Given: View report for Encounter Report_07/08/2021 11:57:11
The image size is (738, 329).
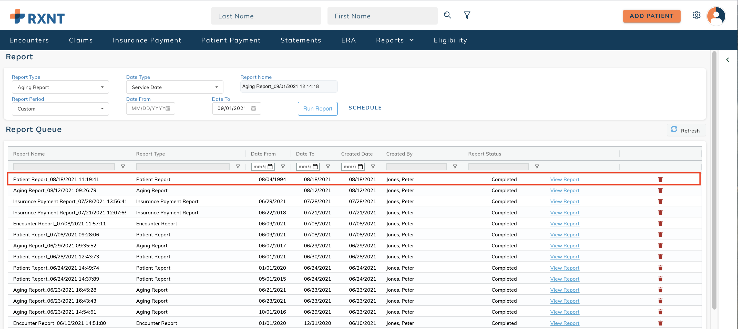Looking at the screenshot, I should pos(564,223).
